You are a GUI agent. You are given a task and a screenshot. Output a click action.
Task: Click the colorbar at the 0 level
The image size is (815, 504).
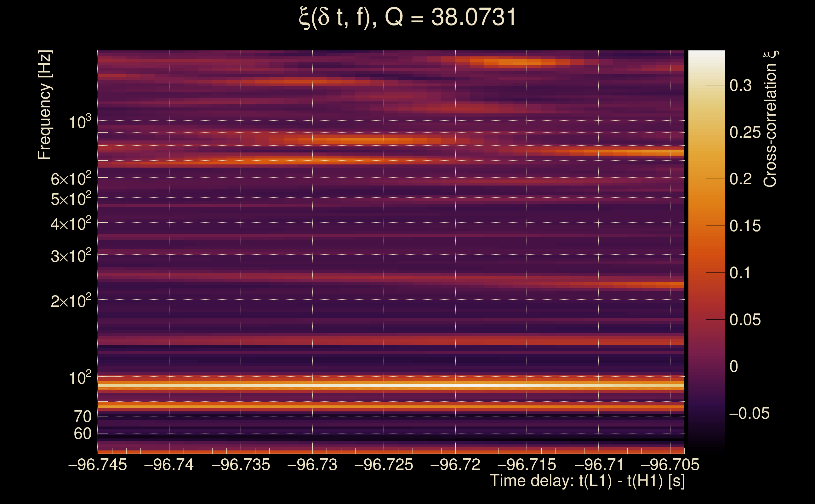(707, 366)
